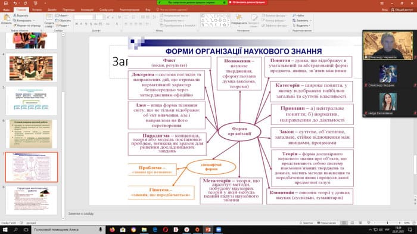The height and width of the screenshot is (234, 417).
Task: Click the Paste (Вставить) clipboard icon
Action: pyautogui.click(x=7, y=18)
